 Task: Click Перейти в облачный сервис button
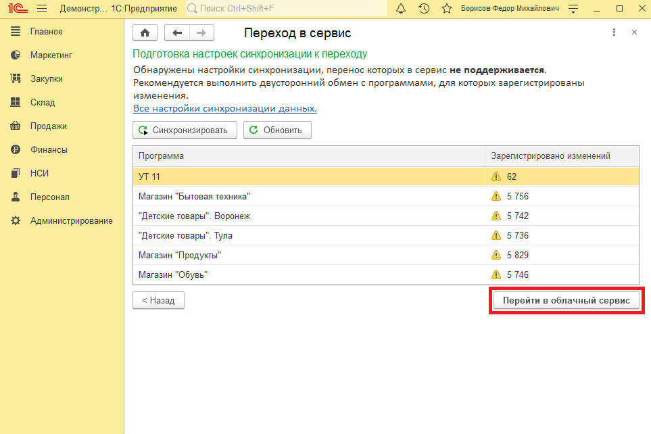[x=566, y=300]
